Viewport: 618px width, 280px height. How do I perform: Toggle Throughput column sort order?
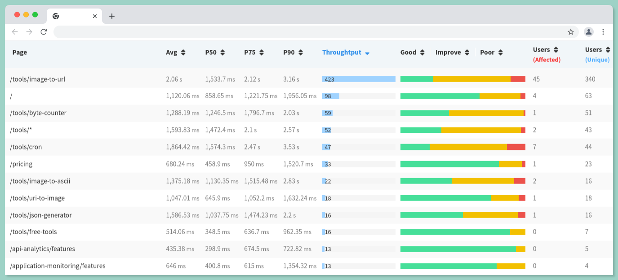pos(346,52)
